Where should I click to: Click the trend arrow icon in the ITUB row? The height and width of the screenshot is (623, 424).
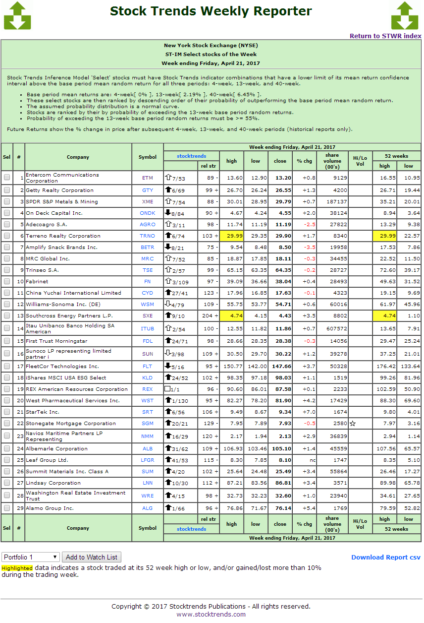[168, 328]
